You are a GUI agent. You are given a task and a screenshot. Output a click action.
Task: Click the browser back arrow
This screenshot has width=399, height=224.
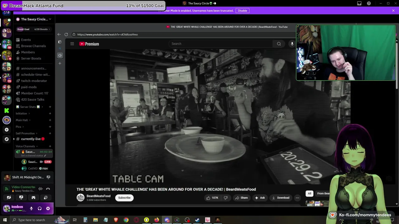(x=59, y=35)
